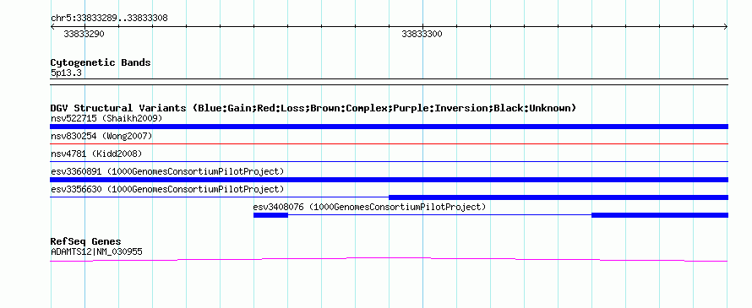Click the nsv830254 (Wong2007) label
752x308 pixels.
(101, 136)
